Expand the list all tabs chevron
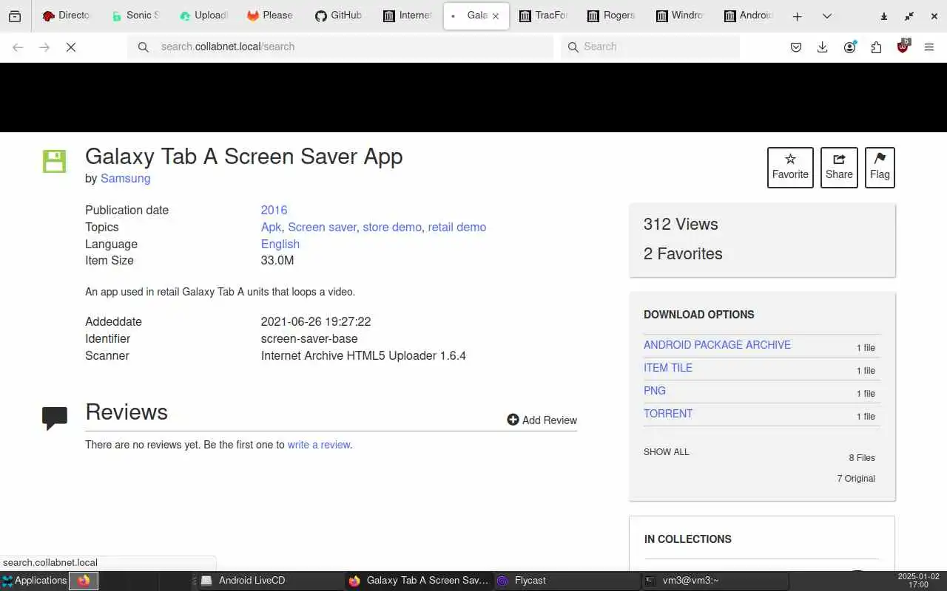The height and width of the screenshot is (591, 947). [827, 16]
